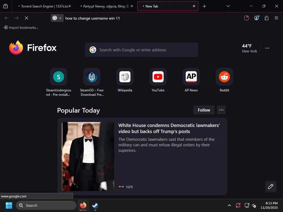
Task: Open the Windows Start menu
Action: 9,205
